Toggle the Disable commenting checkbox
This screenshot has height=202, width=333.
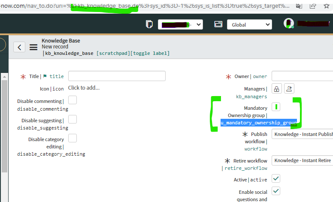[x=73, y=100]
